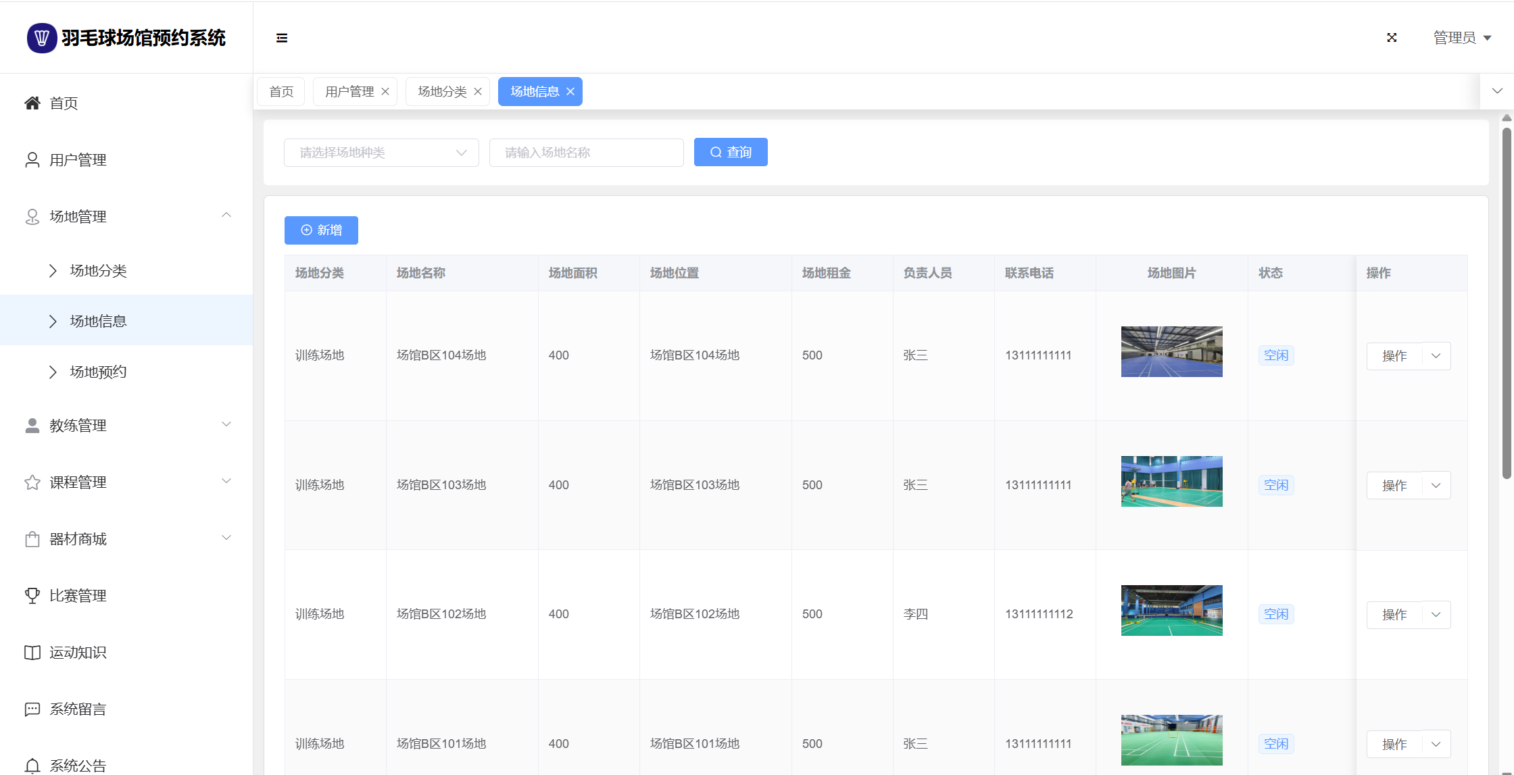Screen dimensions: 1514x775
Task: Open the 操作 dropdown arrow for the 场馆B区104场地 row
Action: [x=1436, y=355]
